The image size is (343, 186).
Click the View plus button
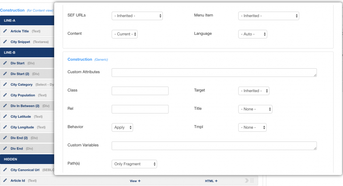tap(135, 181)
